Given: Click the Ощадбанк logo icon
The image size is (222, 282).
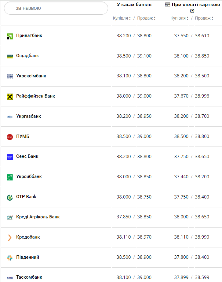Looking at the screenshot, I should click(10, 56).
